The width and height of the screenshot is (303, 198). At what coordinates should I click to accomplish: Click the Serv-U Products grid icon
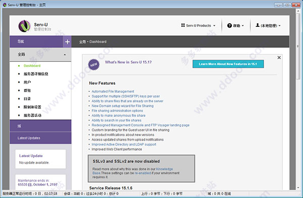pos(183,25)
